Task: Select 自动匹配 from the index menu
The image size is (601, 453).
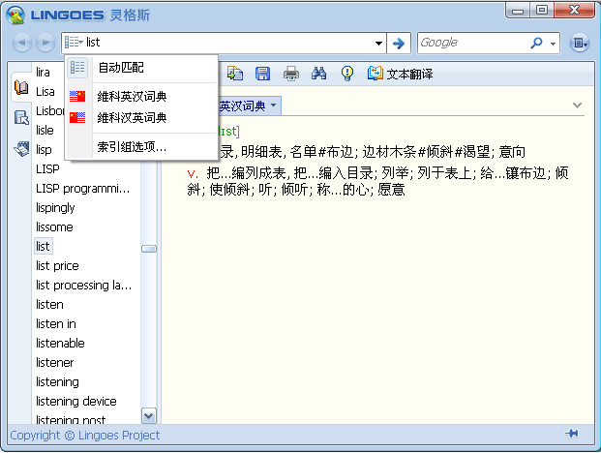Action: [x=142, y=68]
